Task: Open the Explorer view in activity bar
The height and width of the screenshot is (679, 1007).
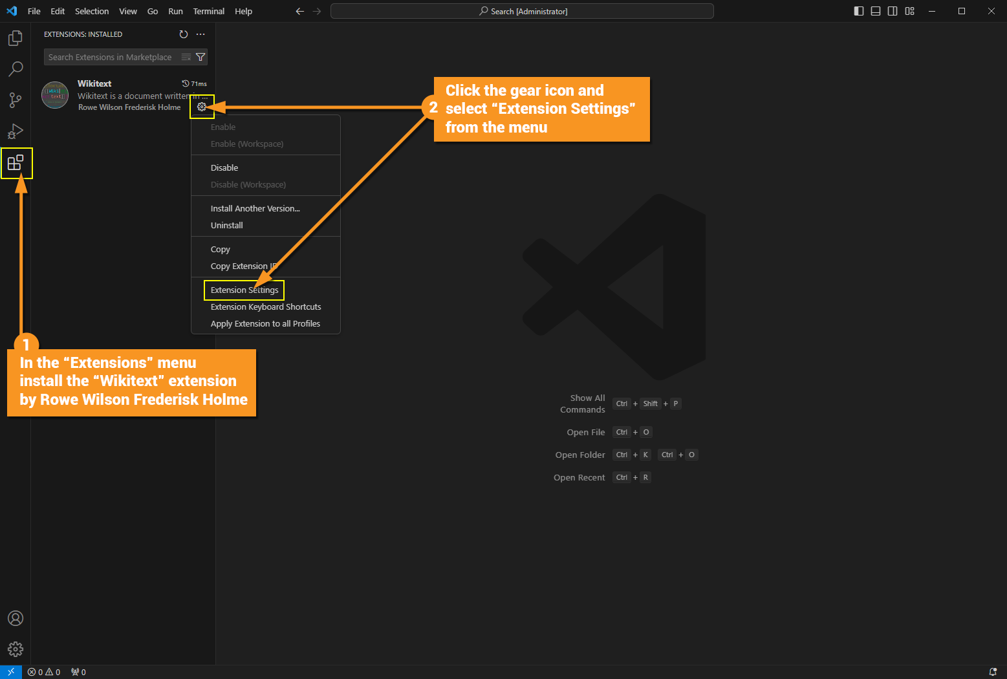Action: 16,39
